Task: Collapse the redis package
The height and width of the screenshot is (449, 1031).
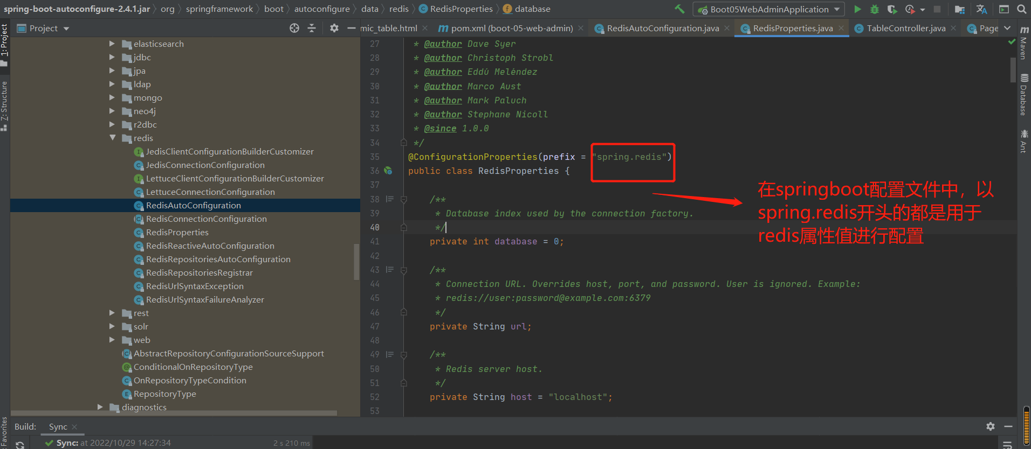Action: coord(112,138)
